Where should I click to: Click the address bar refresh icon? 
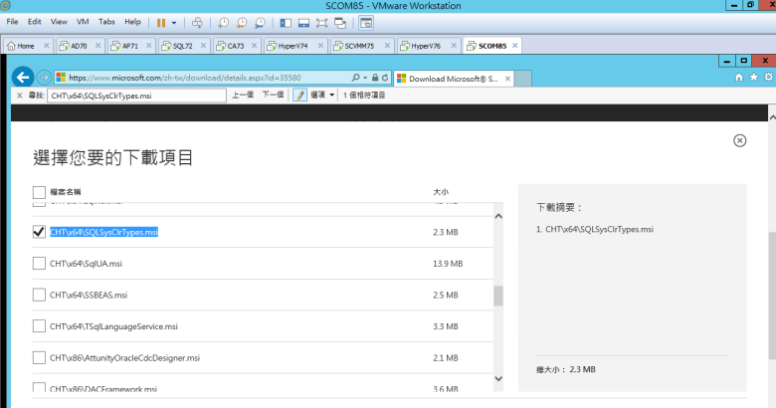(x=386, y=77)
